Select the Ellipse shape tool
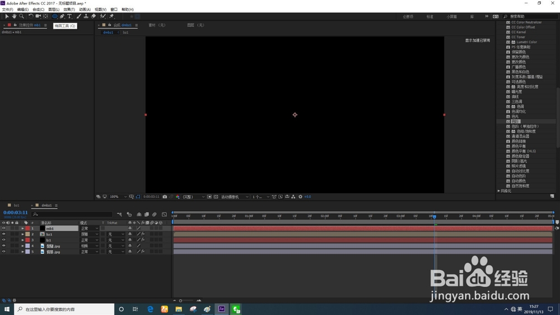Screen dimensions: 560x315 click(x=55, y=16)
